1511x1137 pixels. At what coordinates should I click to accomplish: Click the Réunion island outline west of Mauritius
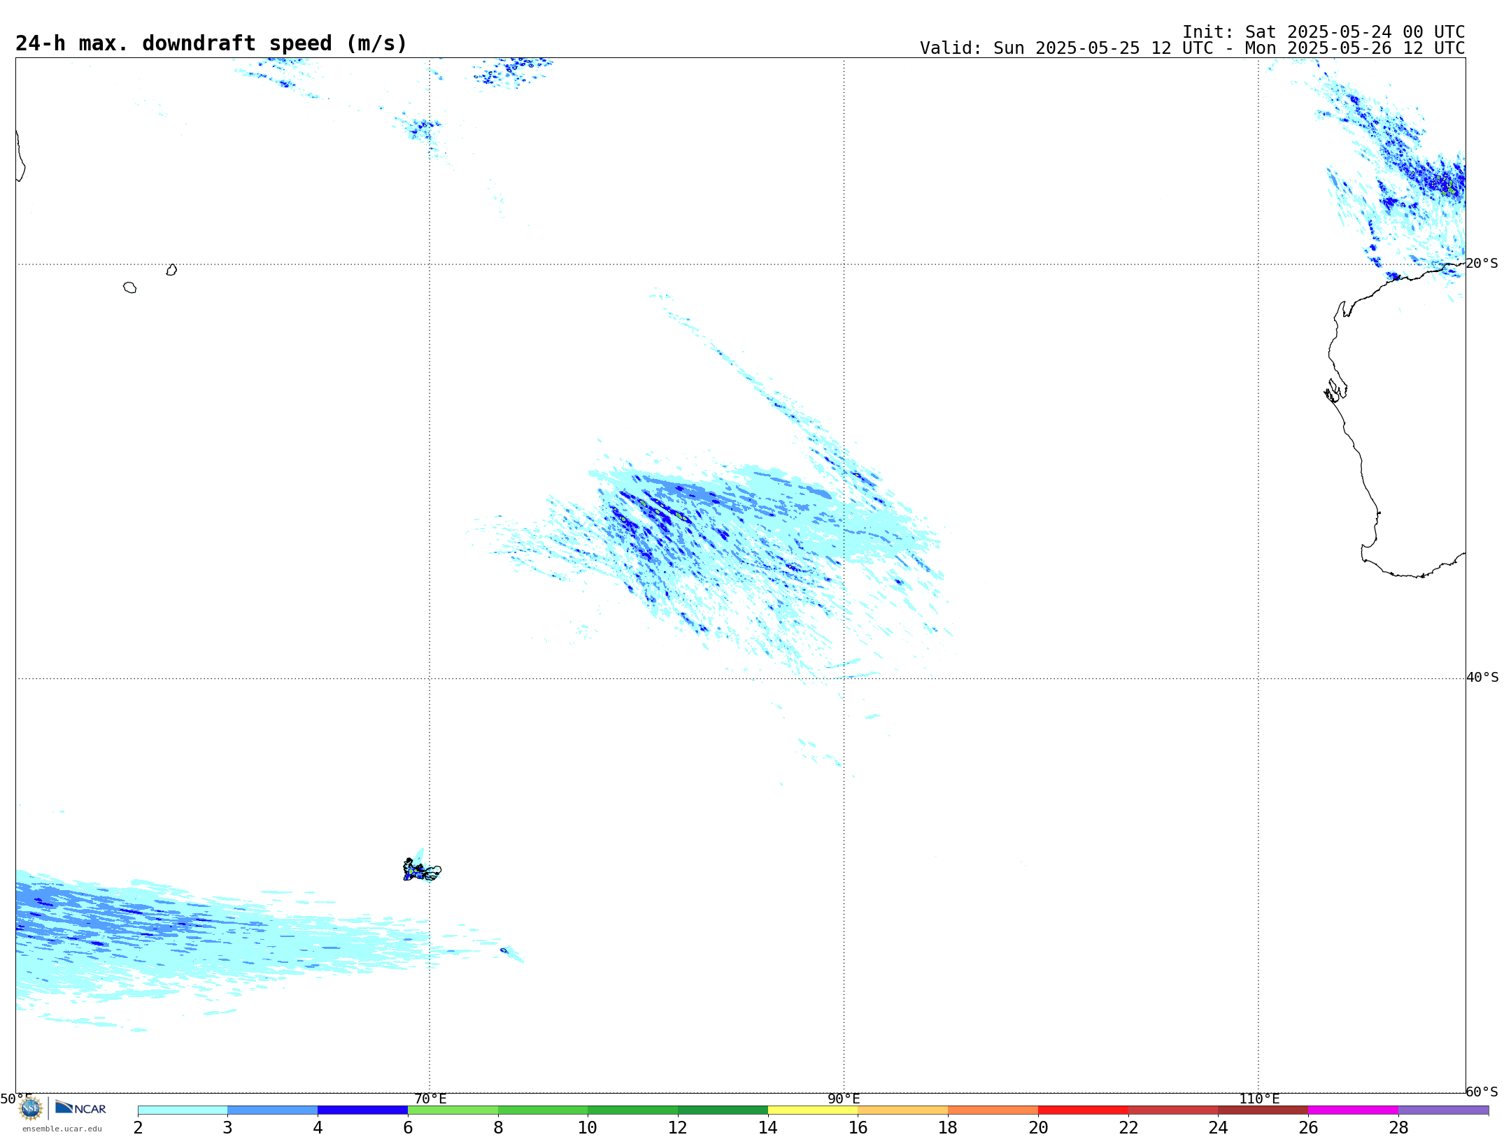(129, 287)
